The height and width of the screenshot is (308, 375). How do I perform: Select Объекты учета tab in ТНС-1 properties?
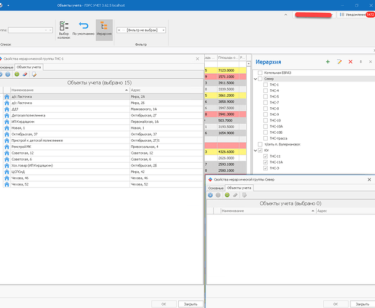pyautogui.click(x=29, y=67)
